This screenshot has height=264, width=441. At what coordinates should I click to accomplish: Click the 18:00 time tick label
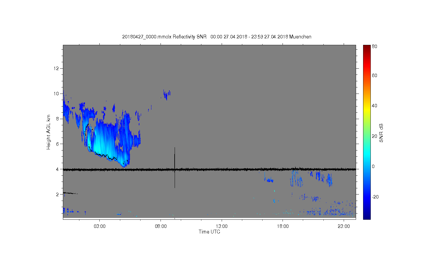pos(283,226)
